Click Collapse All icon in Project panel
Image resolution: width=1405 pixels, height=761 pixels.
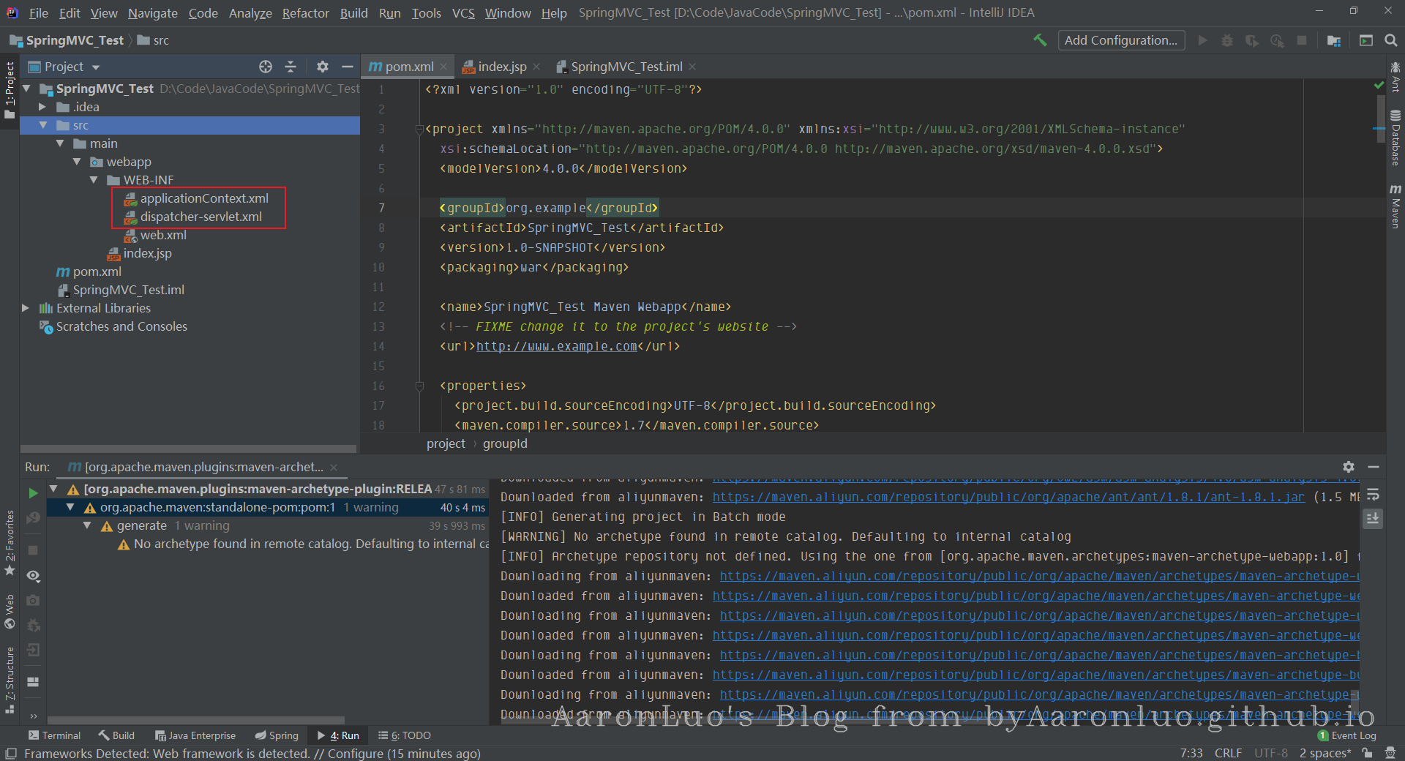[x=291, y=67]
